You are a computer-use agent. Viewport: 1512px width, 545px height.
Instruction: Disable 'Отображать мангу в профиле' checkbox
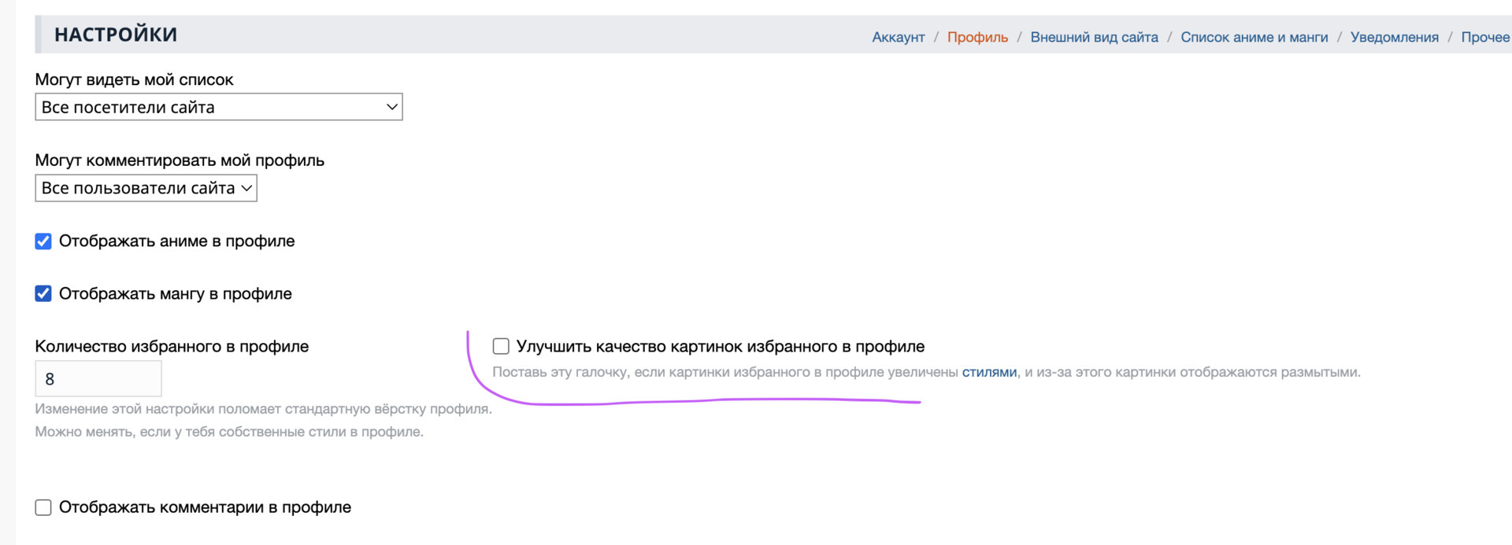coord(43,294)
